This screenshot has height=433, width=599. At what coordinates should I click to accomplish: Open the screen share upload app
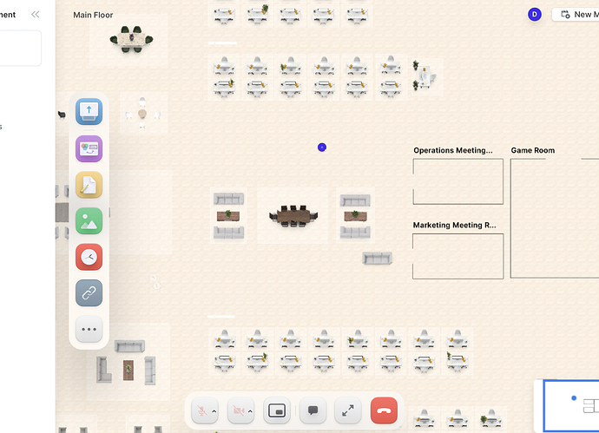(89, 111)
